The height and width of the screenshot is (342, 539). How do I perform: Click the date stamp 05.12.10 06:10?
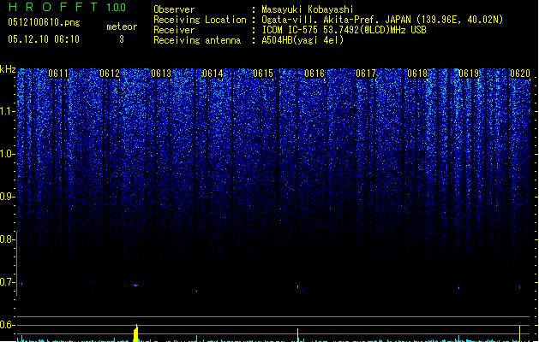[44, 39]
